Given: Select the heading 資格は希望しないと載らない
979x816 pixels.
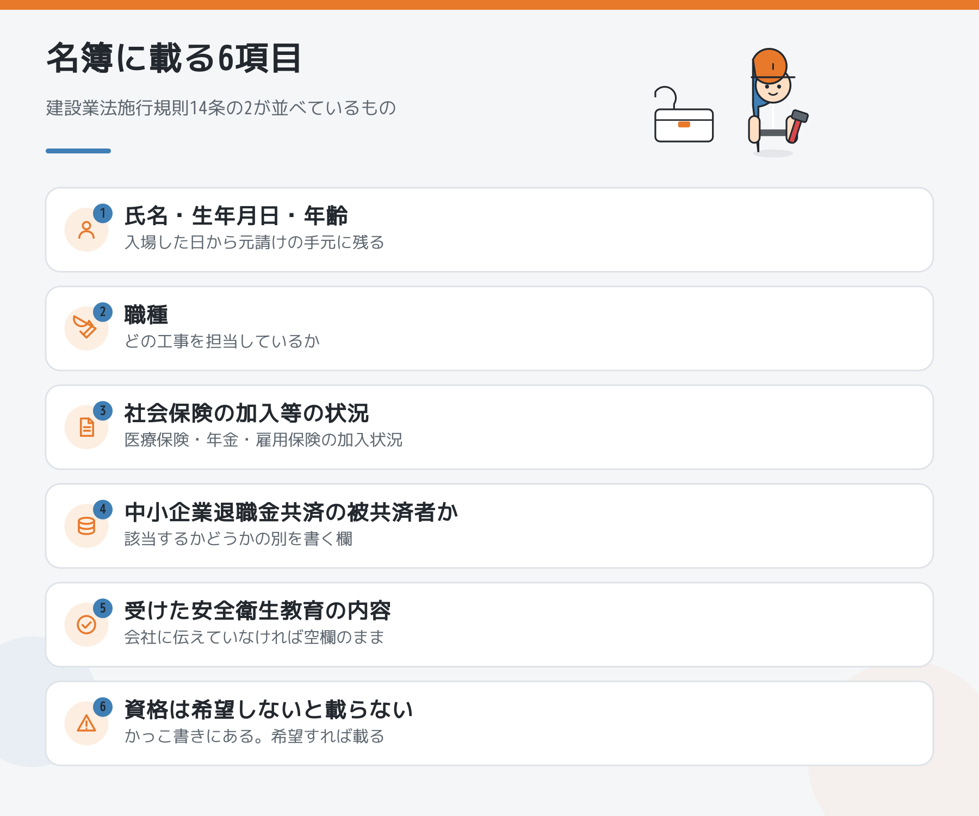Looking at the screenshot, I should click(x=269, y=710).
